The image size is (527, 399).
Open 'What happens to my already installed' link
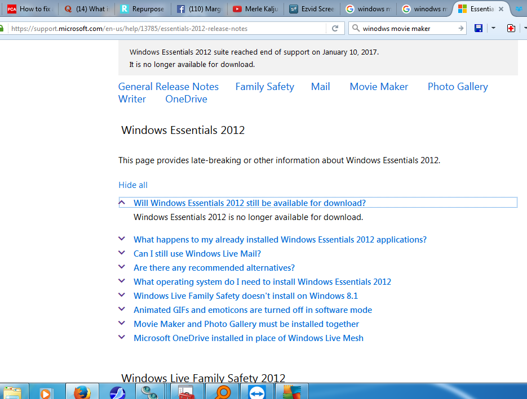(x=280, y=240)
